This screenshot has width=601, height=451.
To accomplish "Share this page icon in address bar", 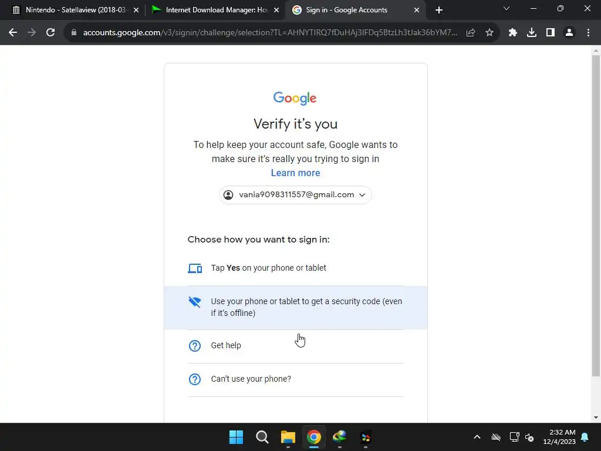I will coord(471,33).
